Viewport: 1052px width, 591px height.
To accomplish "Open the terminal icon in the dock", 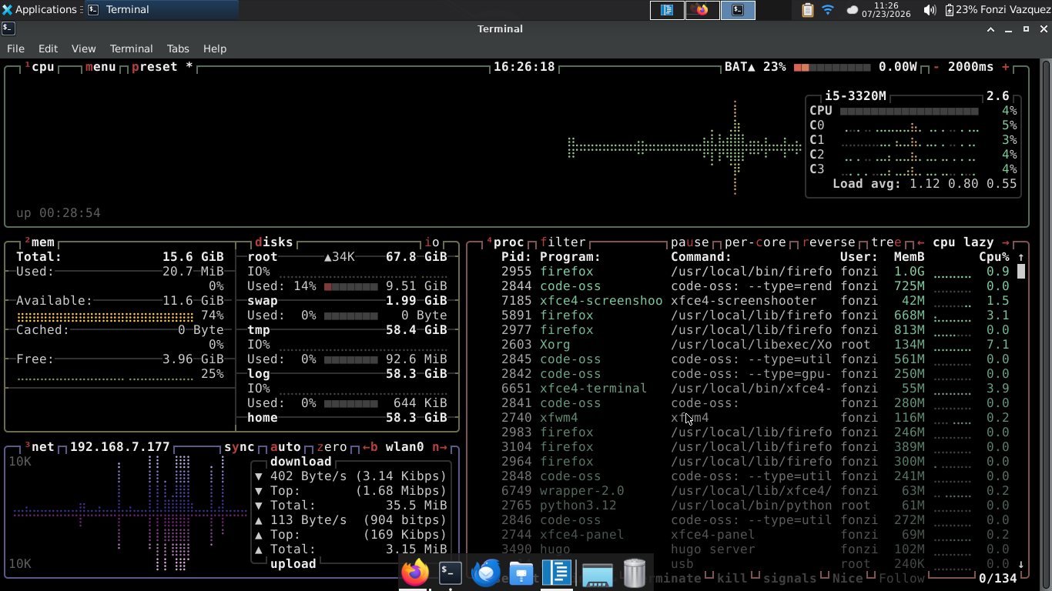I will [451, 573].
